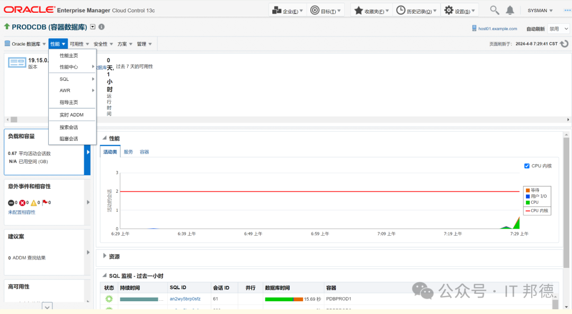Screen dimensions: 572x314
Task: Select 性能主页 from the menu
Action: point(68,56)
